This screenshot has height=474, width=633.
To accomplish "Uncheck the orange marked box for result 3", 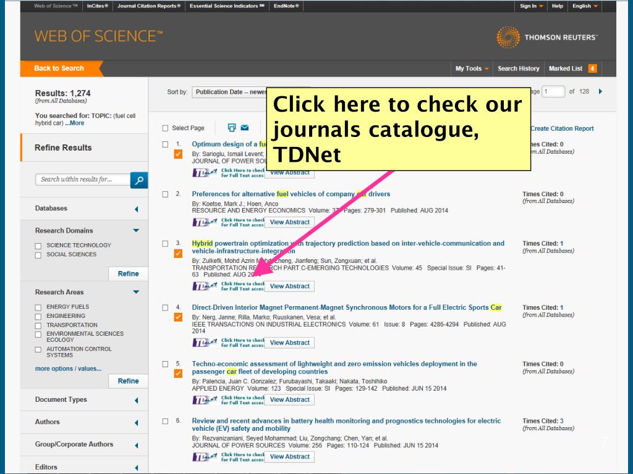I will pyautogui.click(x=178, y=254).
